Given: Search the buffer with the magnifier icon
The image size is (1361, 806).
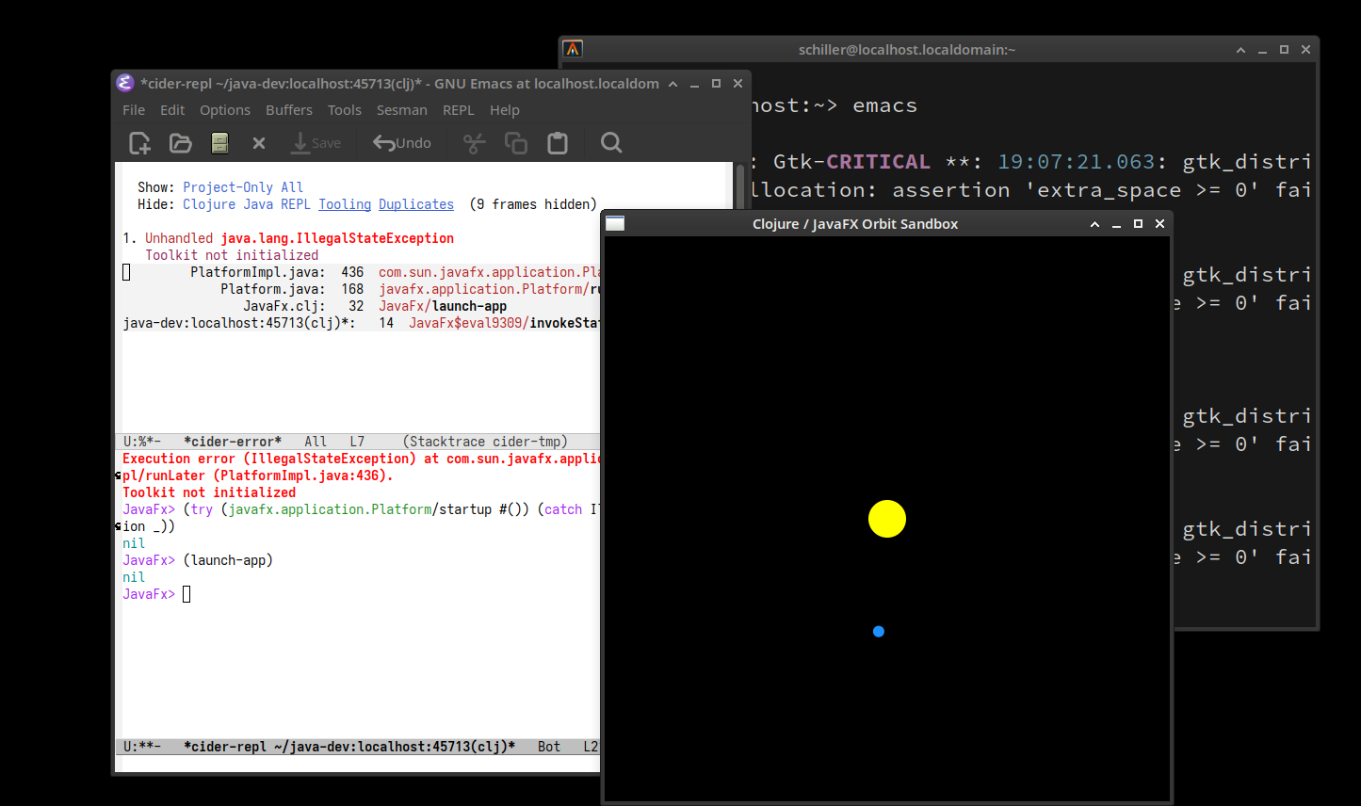Looking at the screenshot, I should (x=611, y=143).
